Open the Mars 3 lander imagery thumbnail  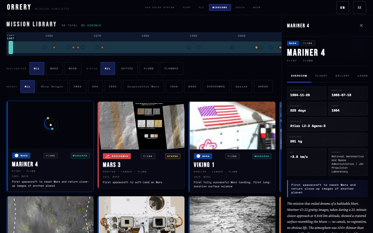[x=142, y=126]
